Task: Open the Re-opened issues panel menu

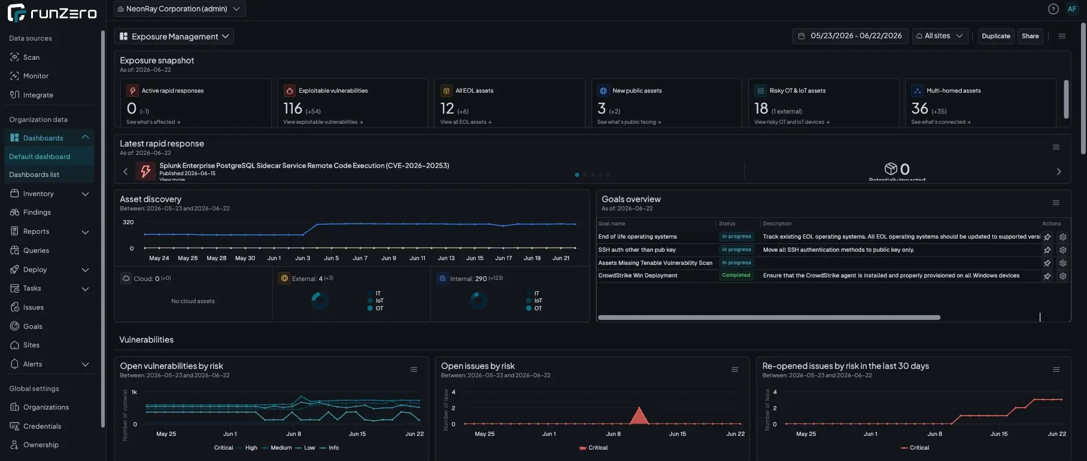Action: coord(1056,370)
